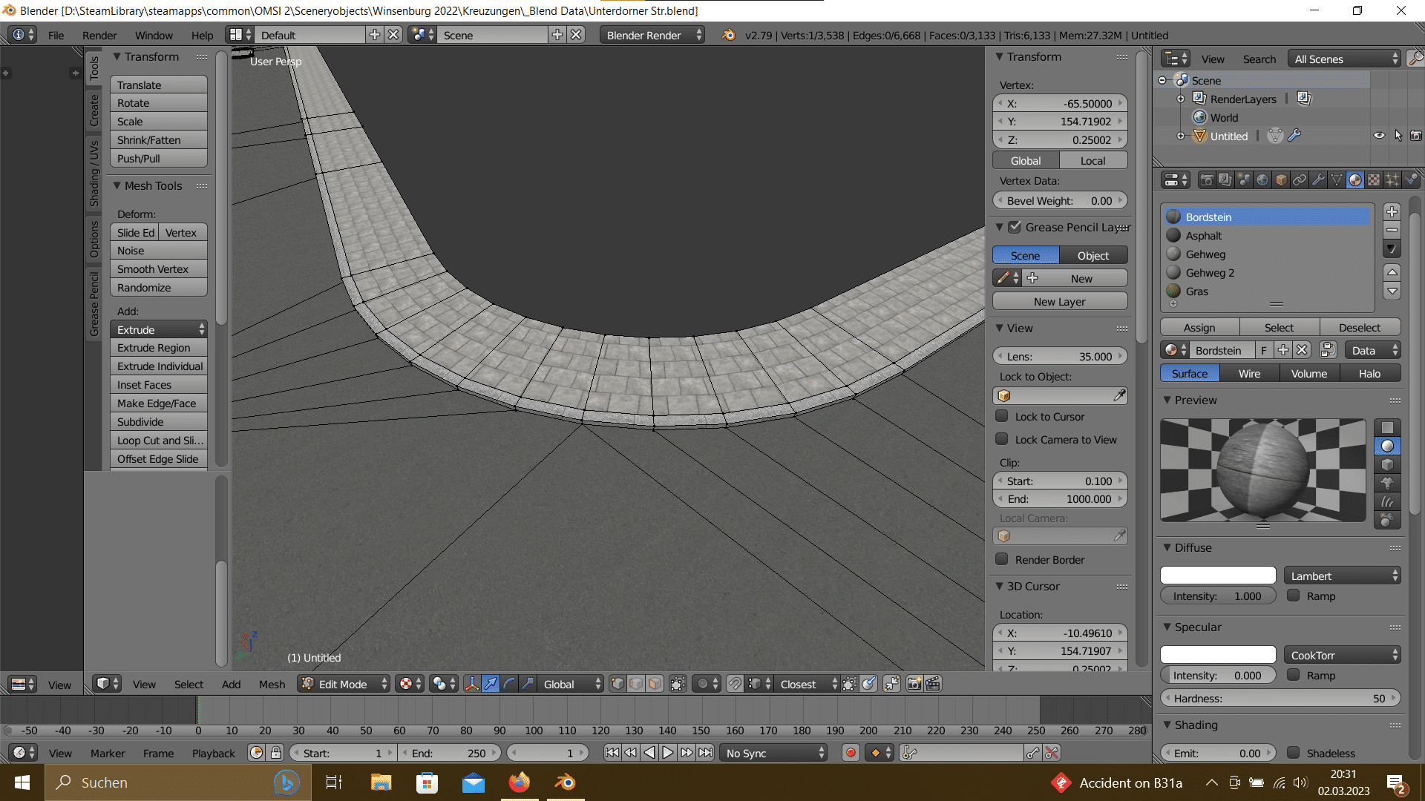Open the Render menu
The image size is (1425, 801).
tap(99, 35)
